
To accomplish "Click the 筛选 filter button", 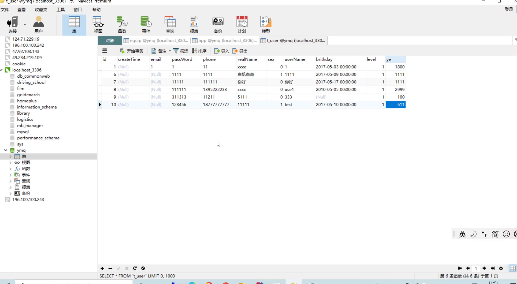I will [181, 51].
